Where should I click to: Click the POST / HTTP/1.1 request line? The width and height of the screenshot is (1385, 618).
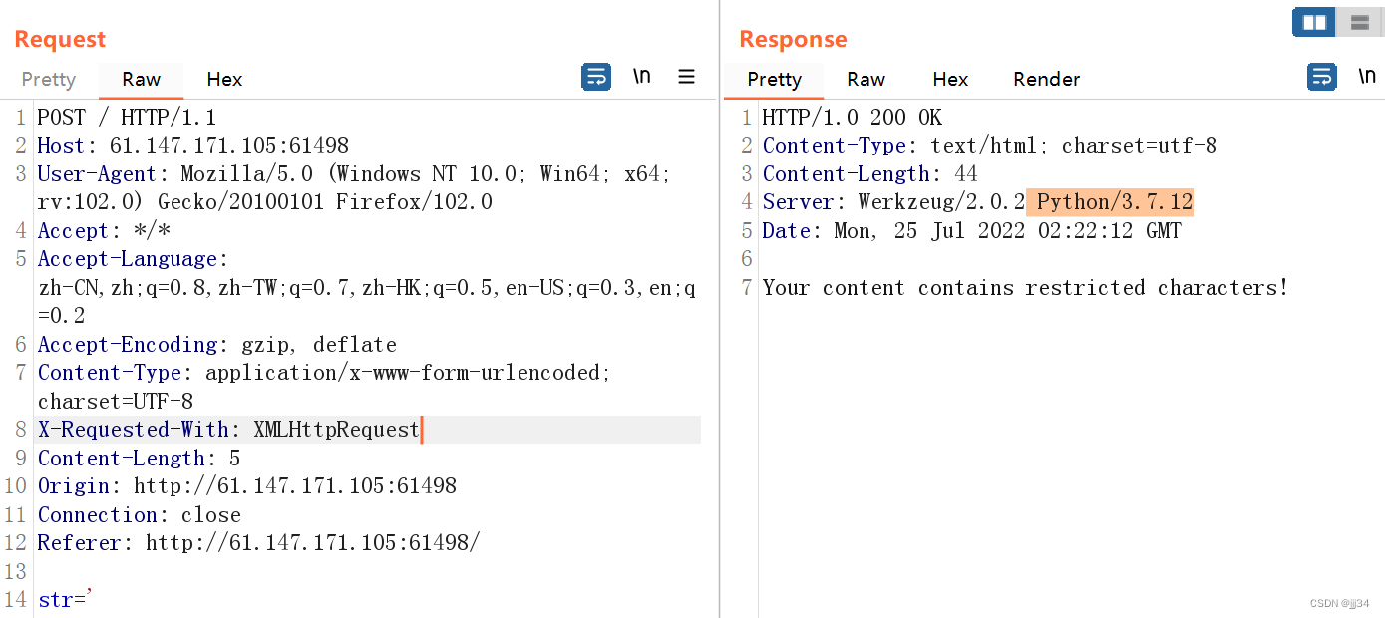coord(127,118)
